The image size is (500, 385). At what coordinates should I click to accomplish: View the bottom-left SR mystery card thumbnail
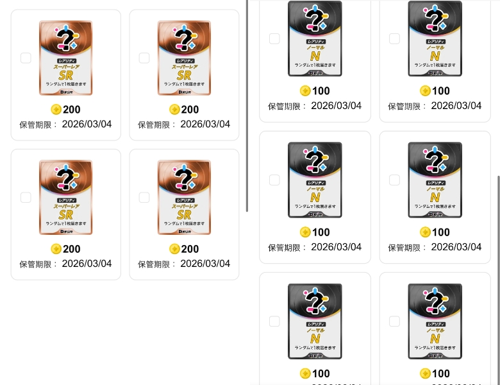[x=65, y=197]
